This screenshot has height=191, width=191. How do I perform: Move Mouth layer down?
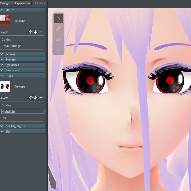(35, 32)
